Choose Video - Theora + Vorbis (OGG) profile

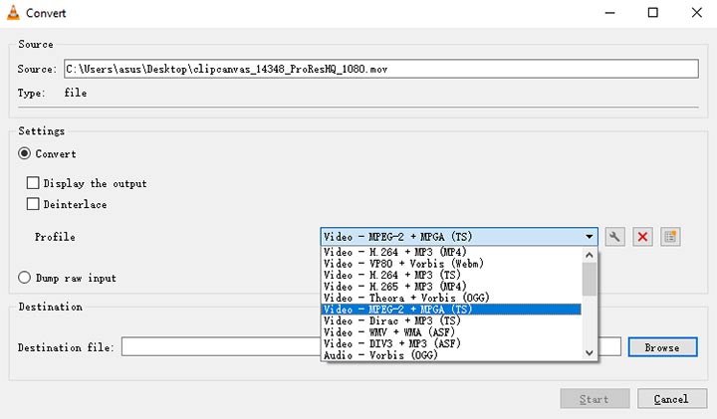[451, 298]
